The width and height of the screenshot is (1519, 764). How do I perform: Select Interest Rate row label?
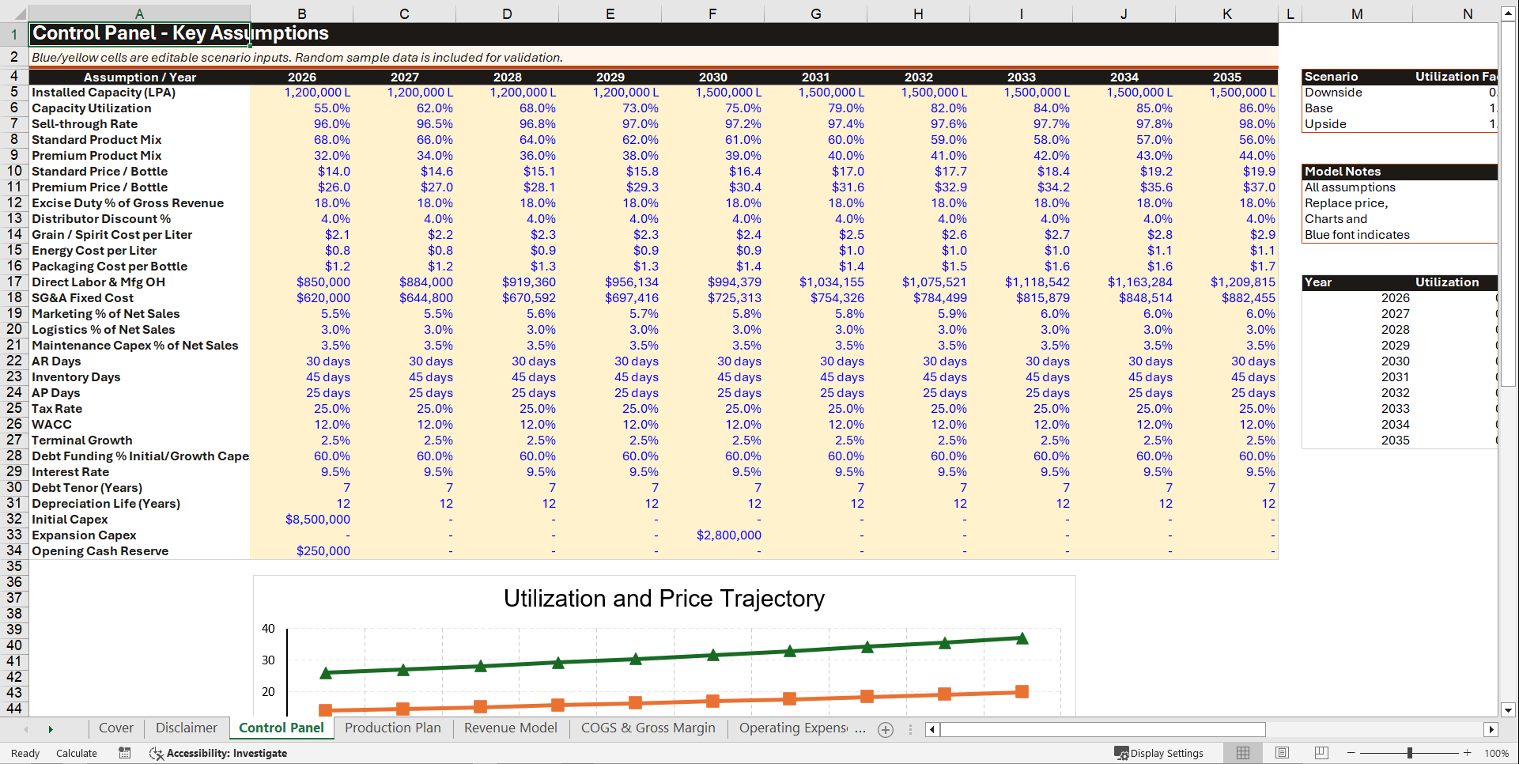tap(140, 472)
